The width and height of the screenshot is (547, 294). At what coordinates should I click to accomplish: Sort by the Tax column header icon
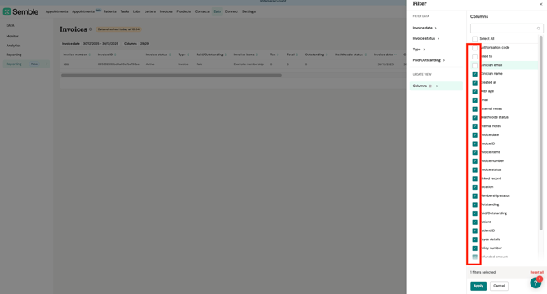click(278, 55)
